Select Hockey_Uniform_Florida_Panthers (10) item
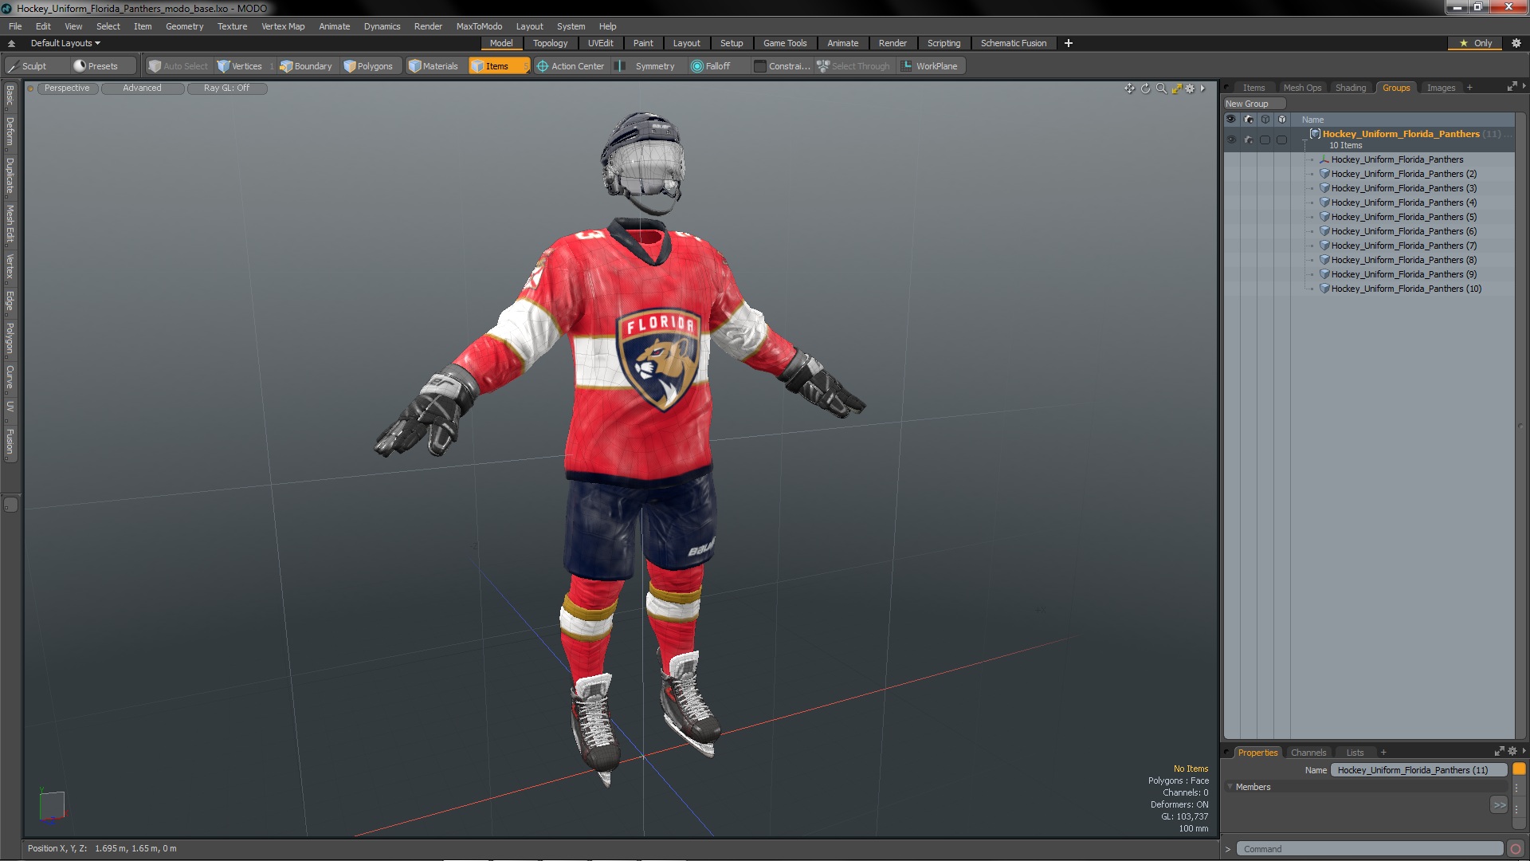Screen dimensions: 1530x861 pos(1406,289)
